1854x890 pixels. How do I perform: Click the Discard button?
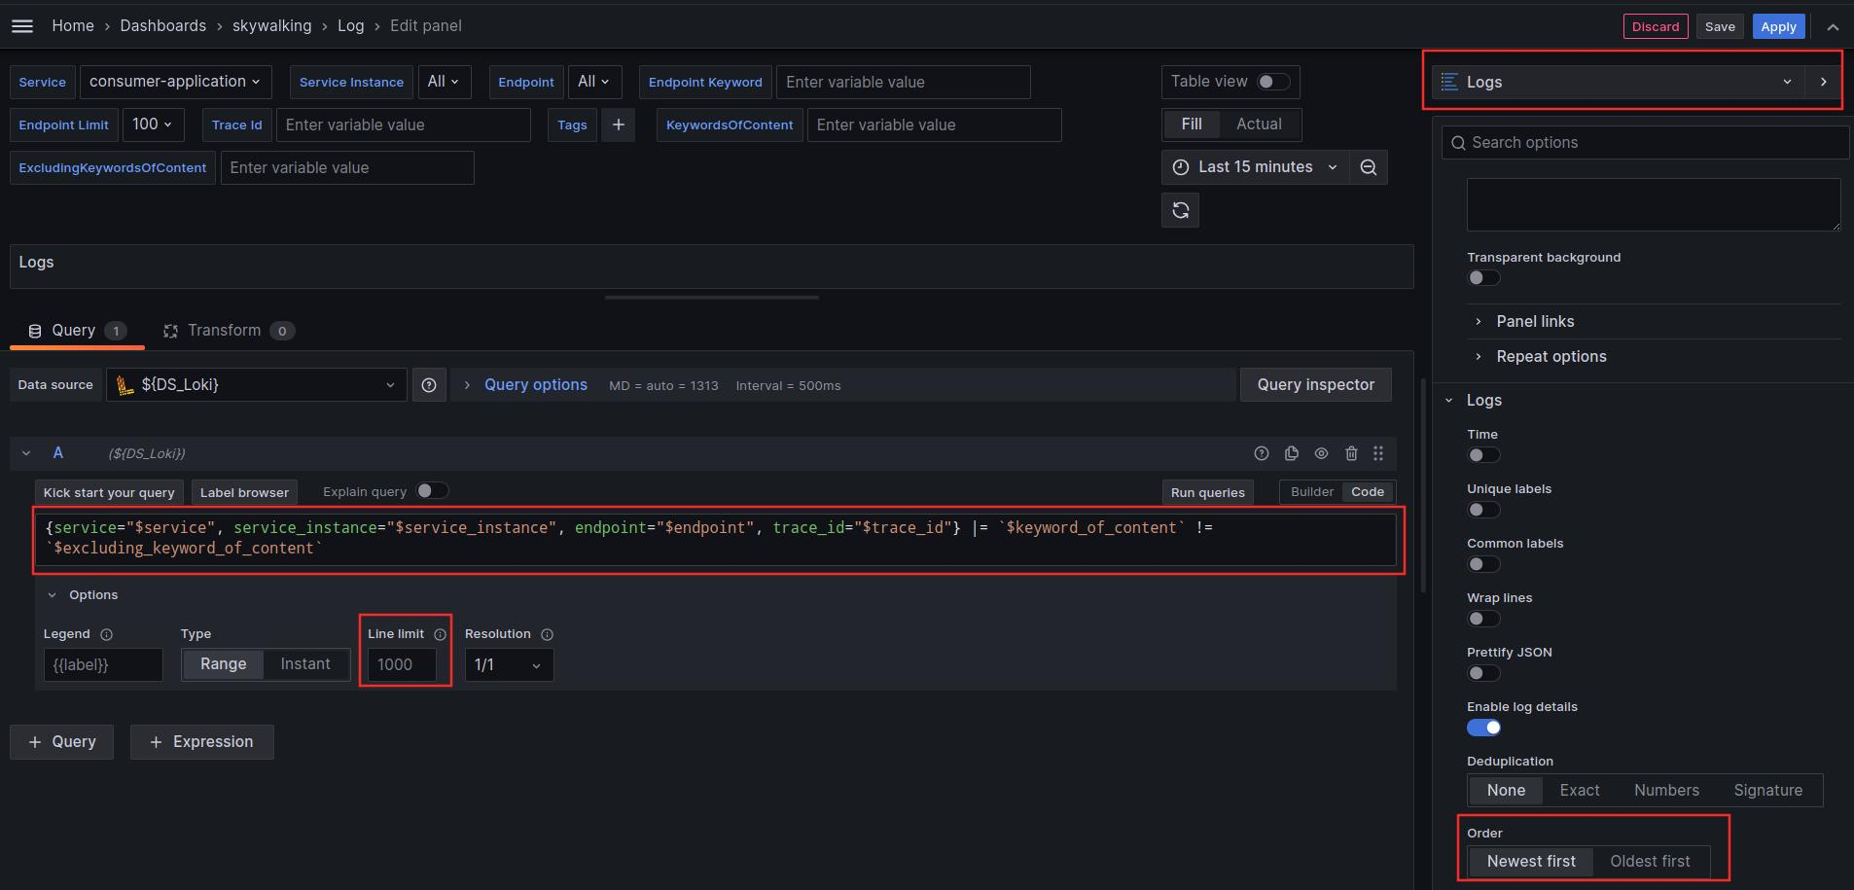click(1656, 27)
